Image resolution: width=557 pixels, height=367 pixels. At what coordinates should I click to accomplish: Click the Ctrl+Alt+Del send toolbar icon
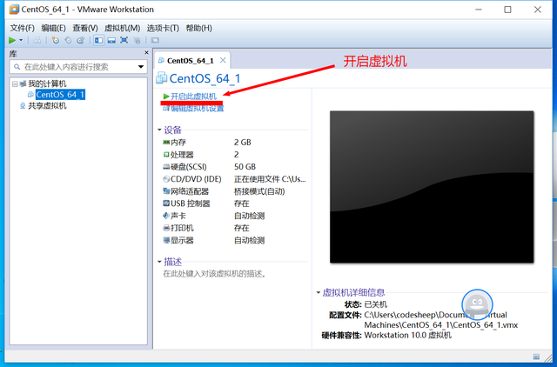pos(37,41)
